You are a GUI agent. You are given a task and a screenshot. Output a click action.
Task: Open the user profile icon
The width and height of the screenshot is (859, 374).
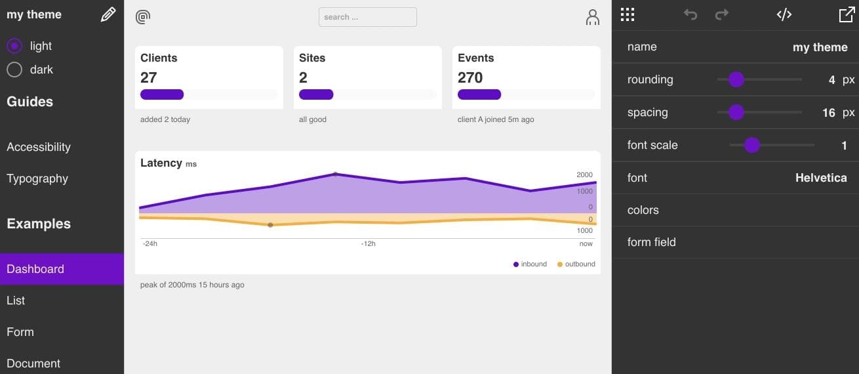[592, 17]
